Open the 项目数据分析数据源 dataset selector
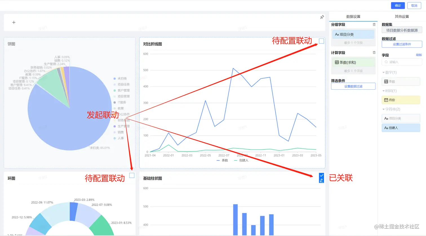 [402, 30]
